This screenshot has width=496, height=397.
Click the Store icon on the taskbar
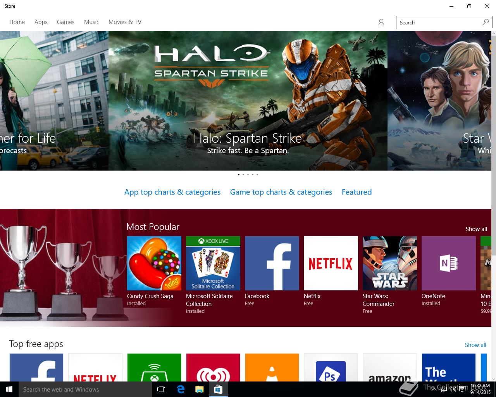click(x=218, y=389)
